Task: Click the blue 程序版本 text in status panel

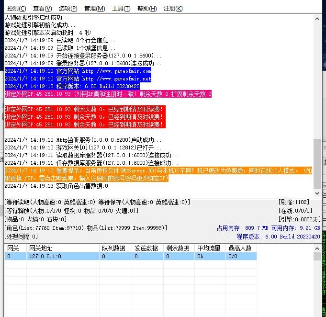Action: point(279,237)
